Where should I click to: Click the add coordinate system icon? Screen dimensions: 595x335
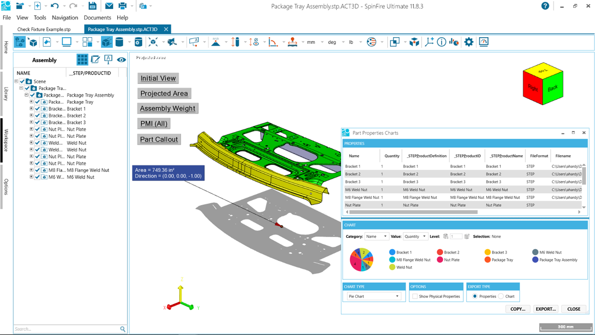tap(428, 42)
